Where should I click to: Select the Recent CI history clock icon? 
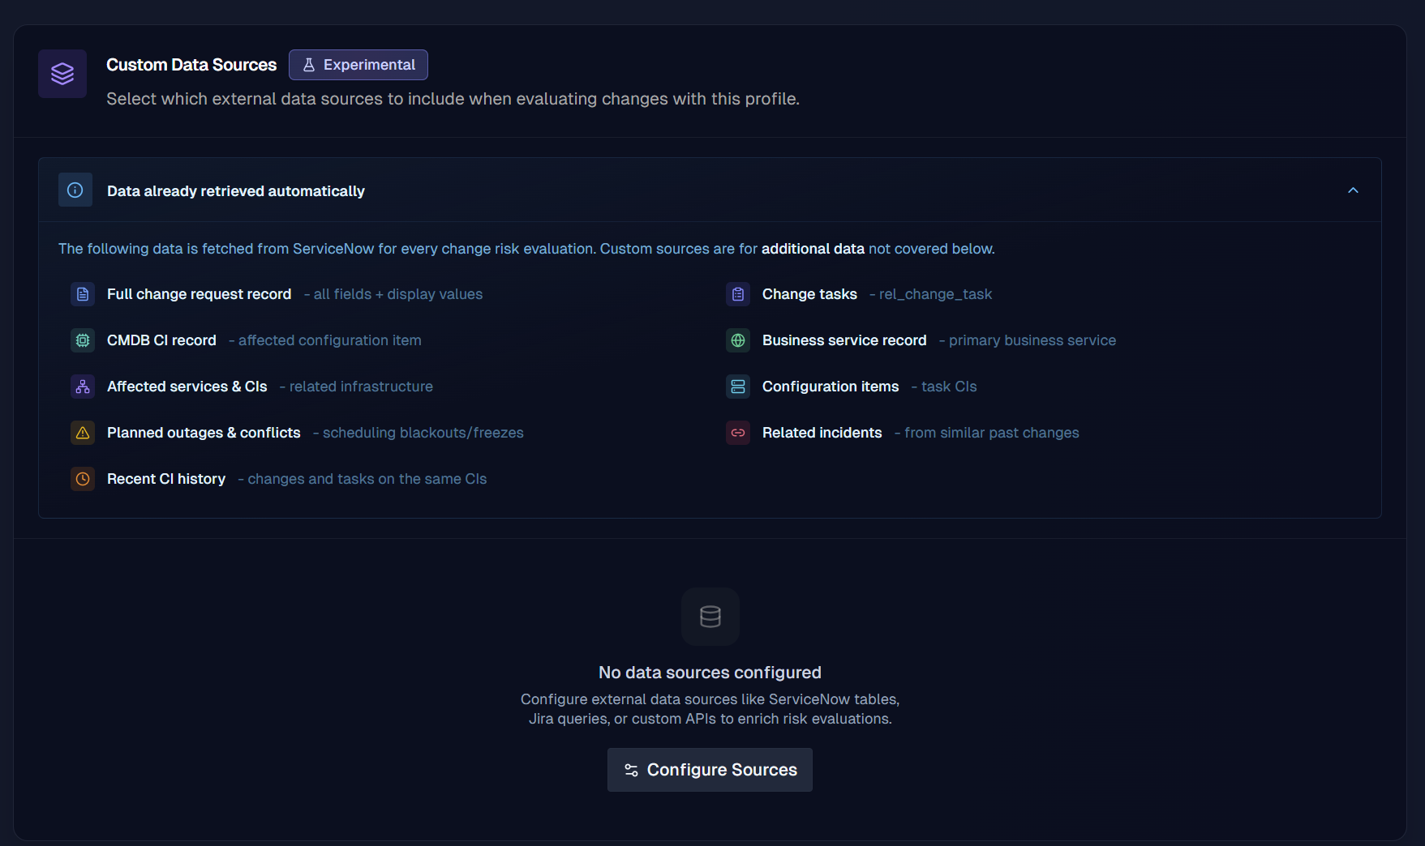click(82, 479)
